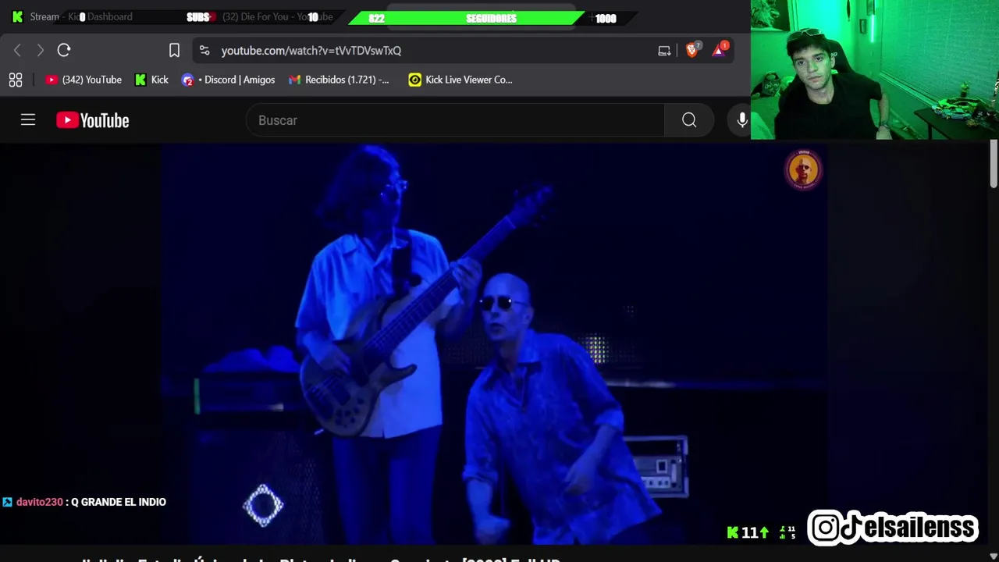Open the YouTube hamburger guide menu
The image size is (999, 562).
28,120
